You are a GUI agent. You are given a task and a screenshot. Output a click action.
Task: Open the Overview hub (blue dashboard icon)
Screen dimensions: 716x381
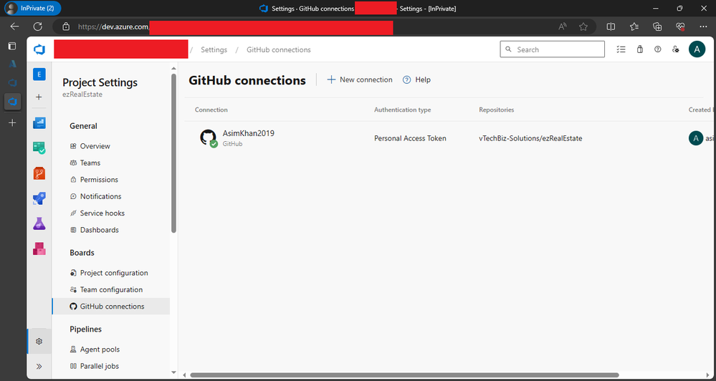tap(39, 122)
